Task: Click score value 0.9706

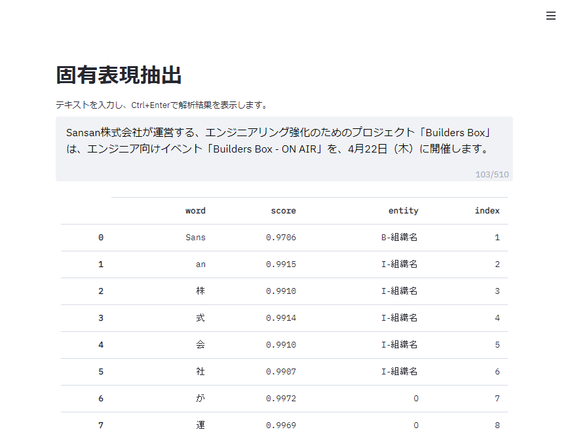Action: click(280, 238)
